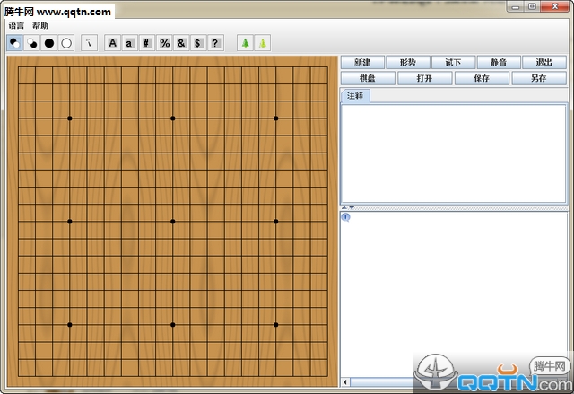Select alternate stones, black-first tool
The height and width of the screenshot is (394, 574).
(x=15, y=43)
